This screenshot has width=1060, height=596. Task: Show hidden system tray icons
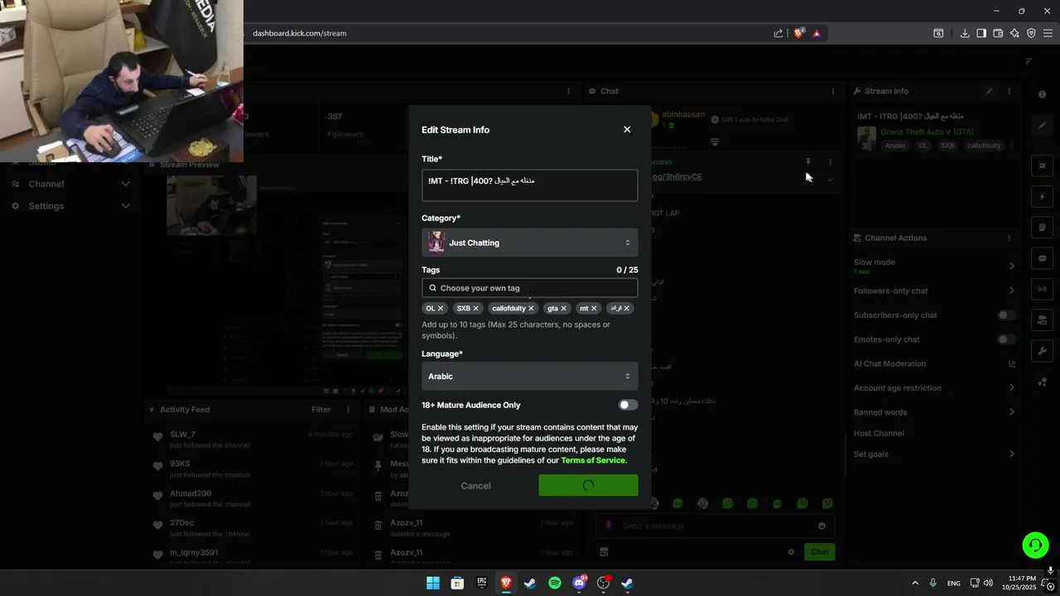pyautogui.click(x=915, y=583)
